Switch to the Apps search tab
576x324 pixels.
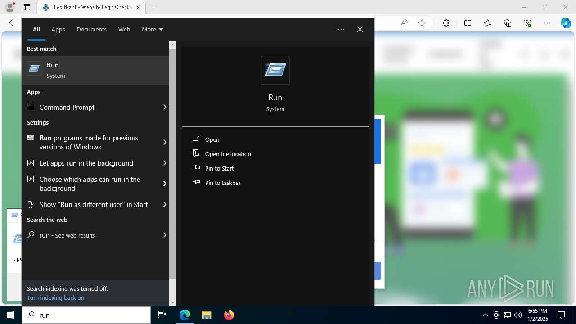(58, 29)
